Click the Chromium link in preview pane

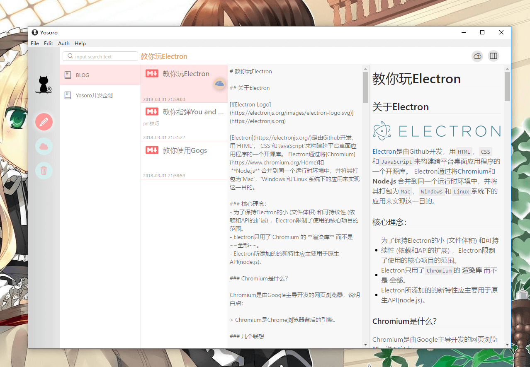click(473, 171)
